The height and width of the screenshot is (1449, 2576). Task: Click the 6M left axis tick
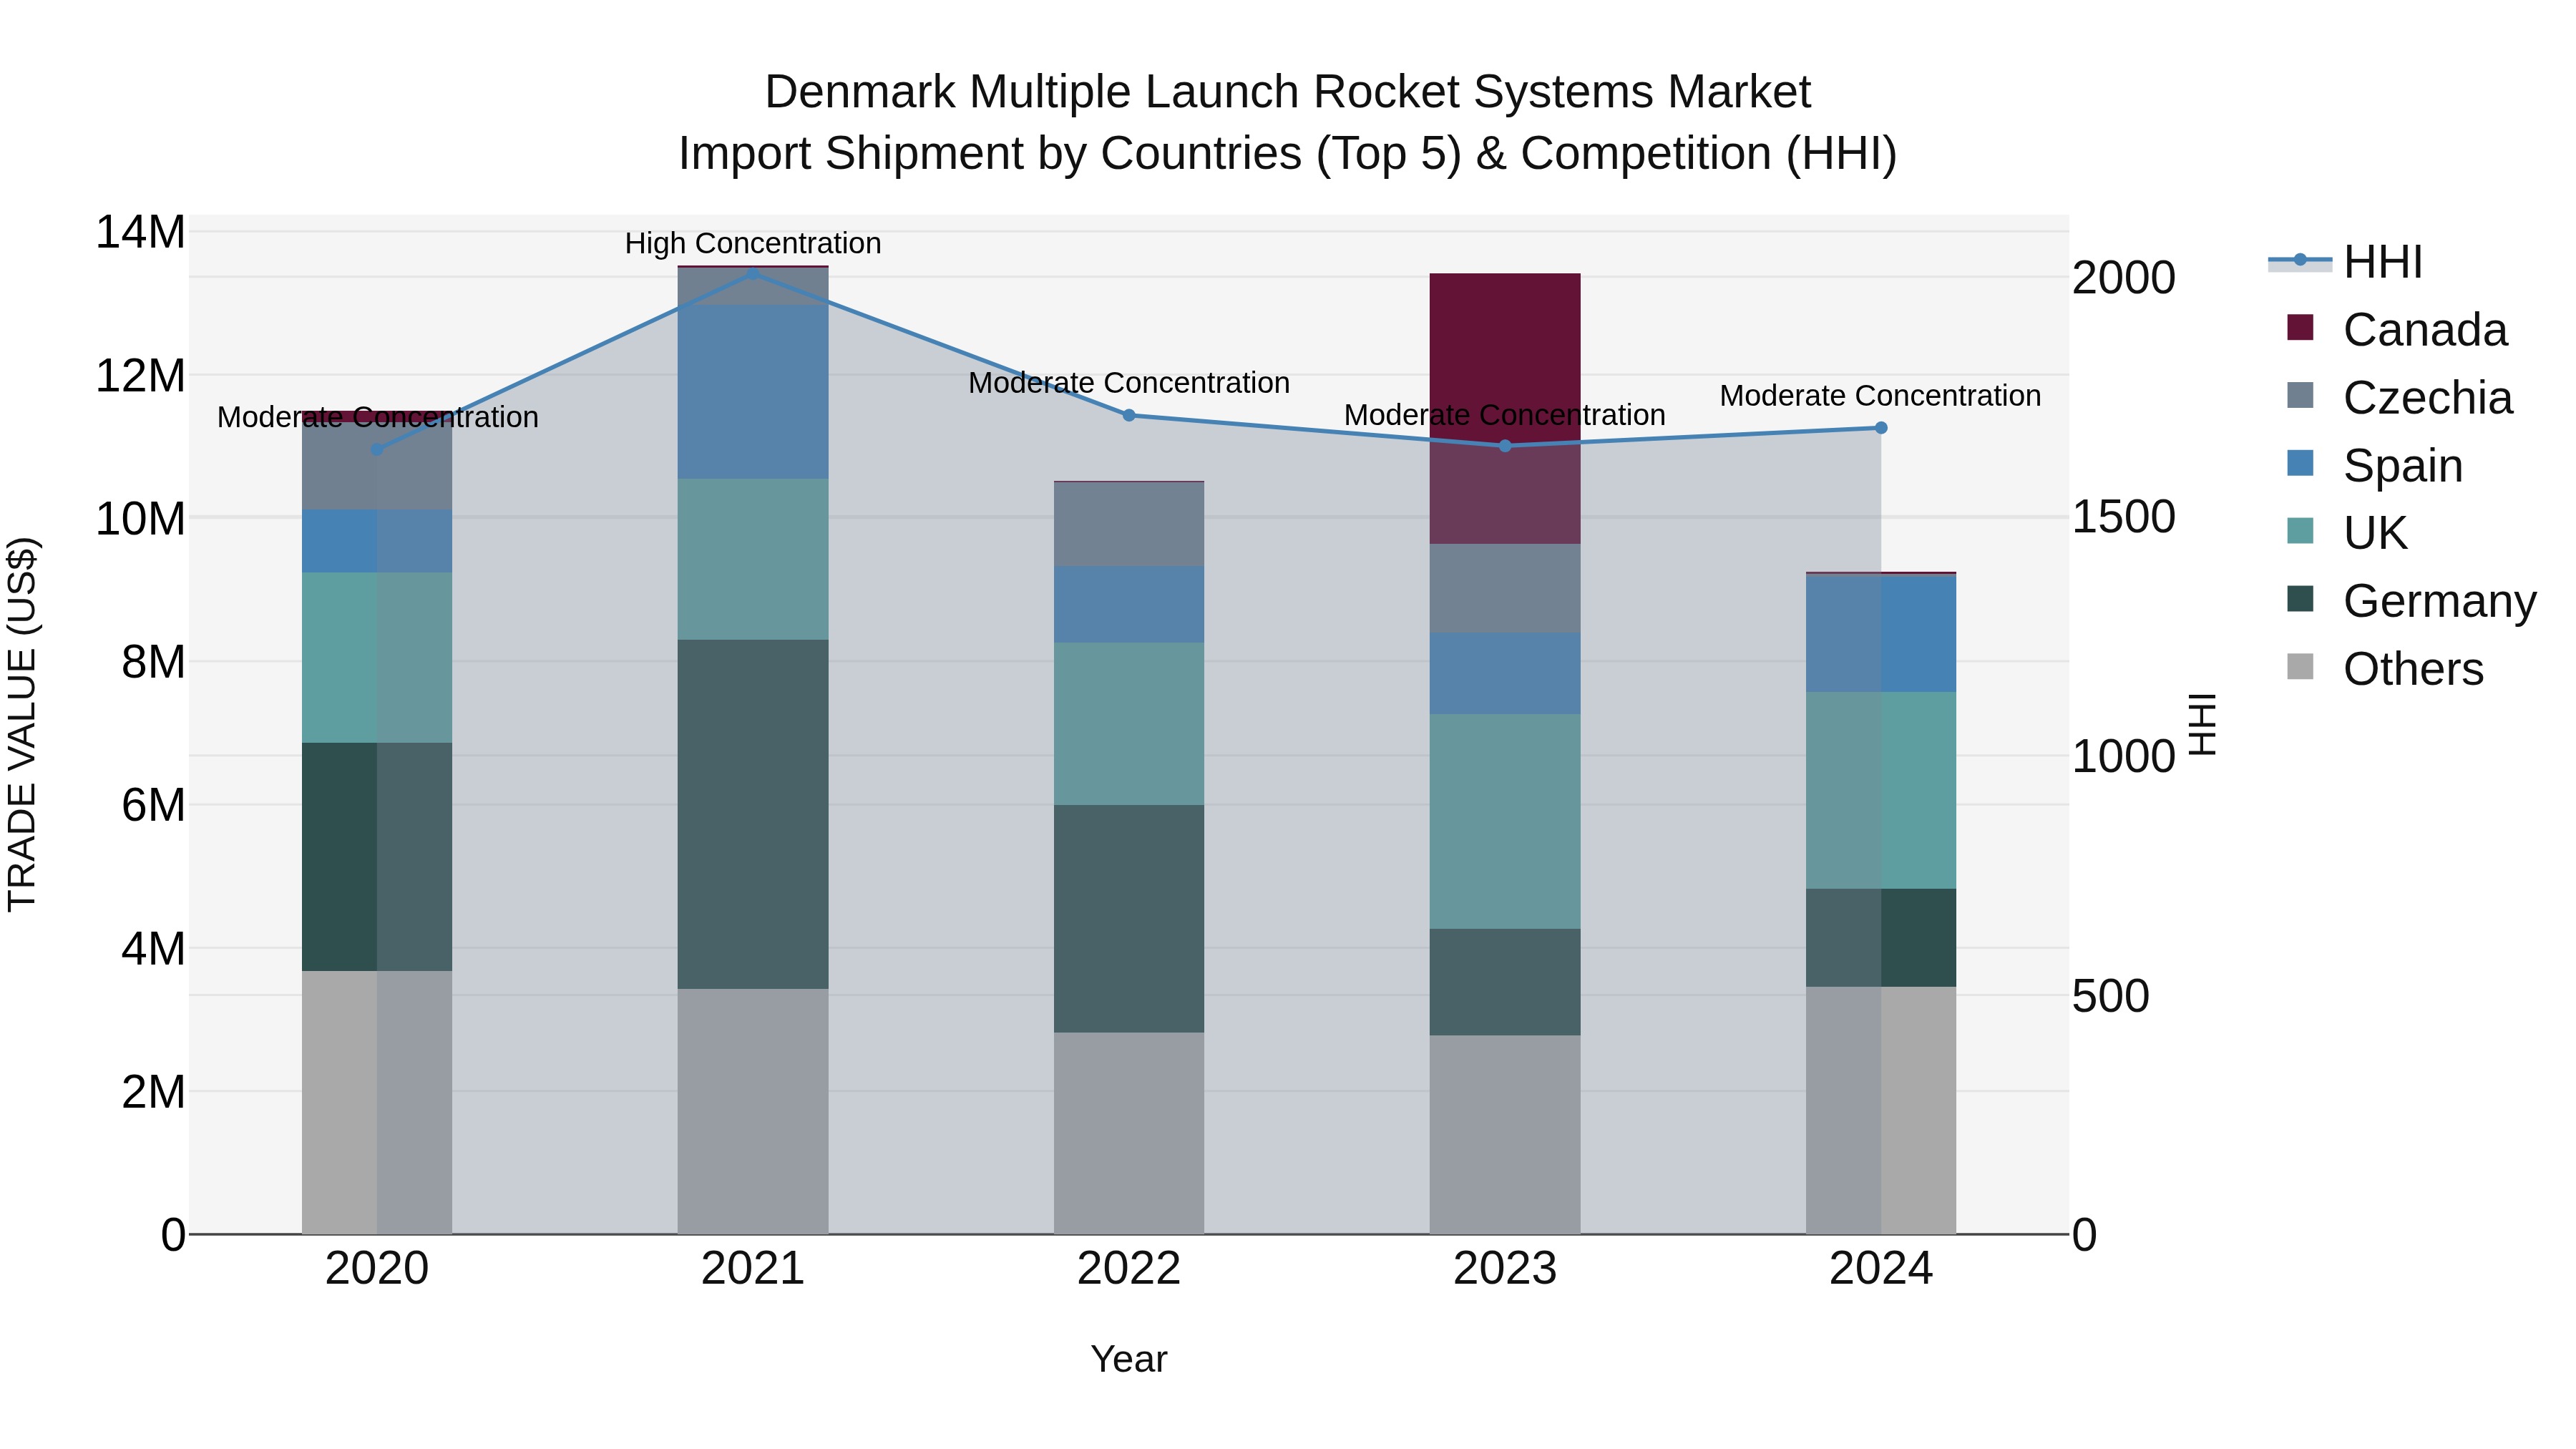click(x=153, y=805)
